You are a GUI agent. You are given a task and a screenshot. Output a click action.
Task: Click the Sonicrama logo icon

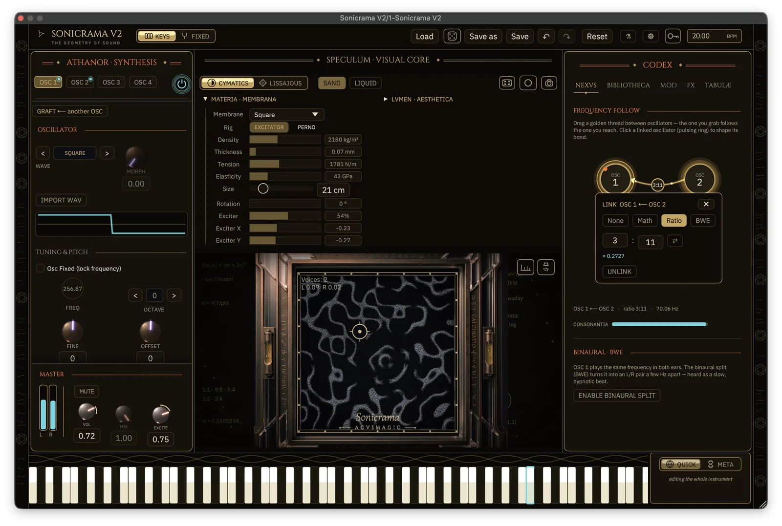click(x=42, y=34)
